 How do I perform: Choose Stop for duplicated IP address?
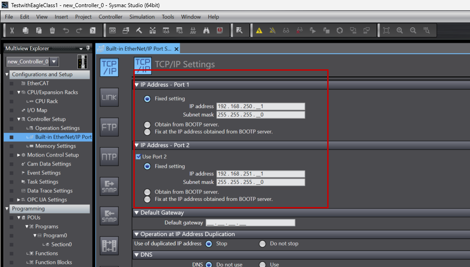pyautogui.click(x=209, y=244)
